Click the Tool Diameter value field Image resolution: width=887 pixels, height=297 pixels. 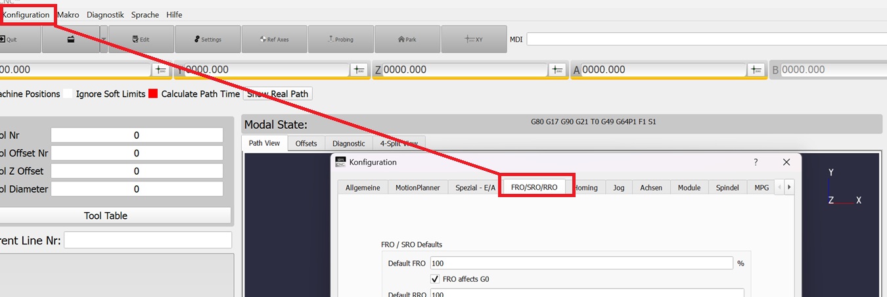(x=137, y=189)
